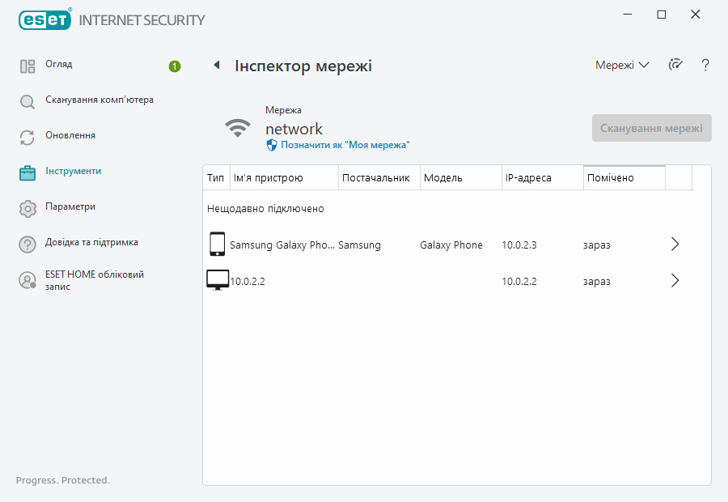
Task: Expand details for Samsung Galaxy Phone row
Action: 675,245
